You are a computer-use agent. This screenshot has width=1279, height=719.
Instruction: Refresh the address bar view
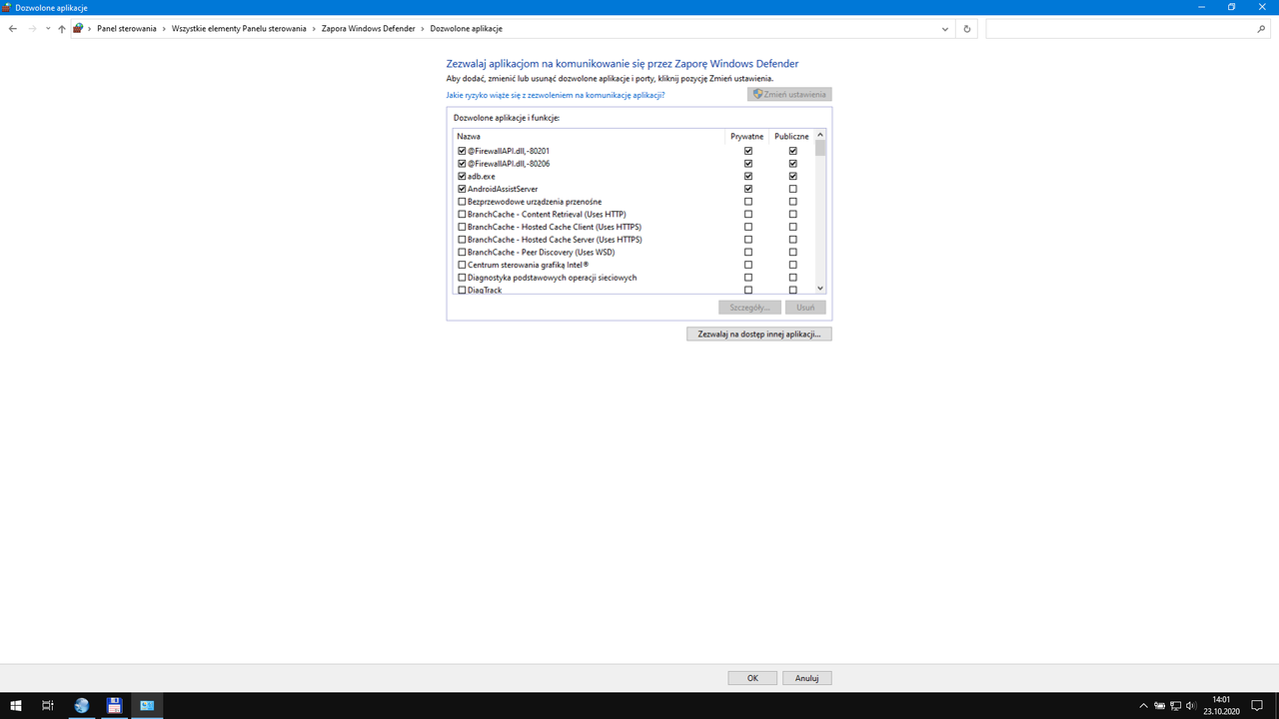pyautogui.click(x=966, y=29)
